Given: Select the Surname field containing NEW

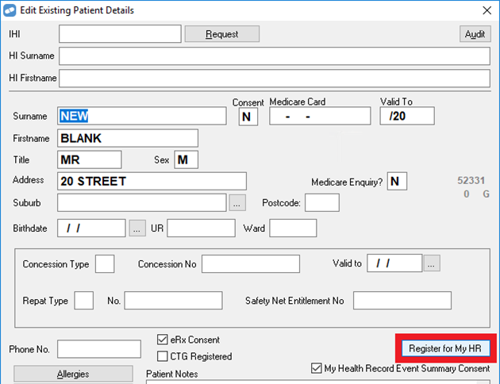Looking at the screenshot, I should 143,116.
